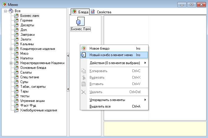Viewport: 208px width, 138px height.
Task: Click the Новый комбо элемент меню icon
Action: coord(84,55)
